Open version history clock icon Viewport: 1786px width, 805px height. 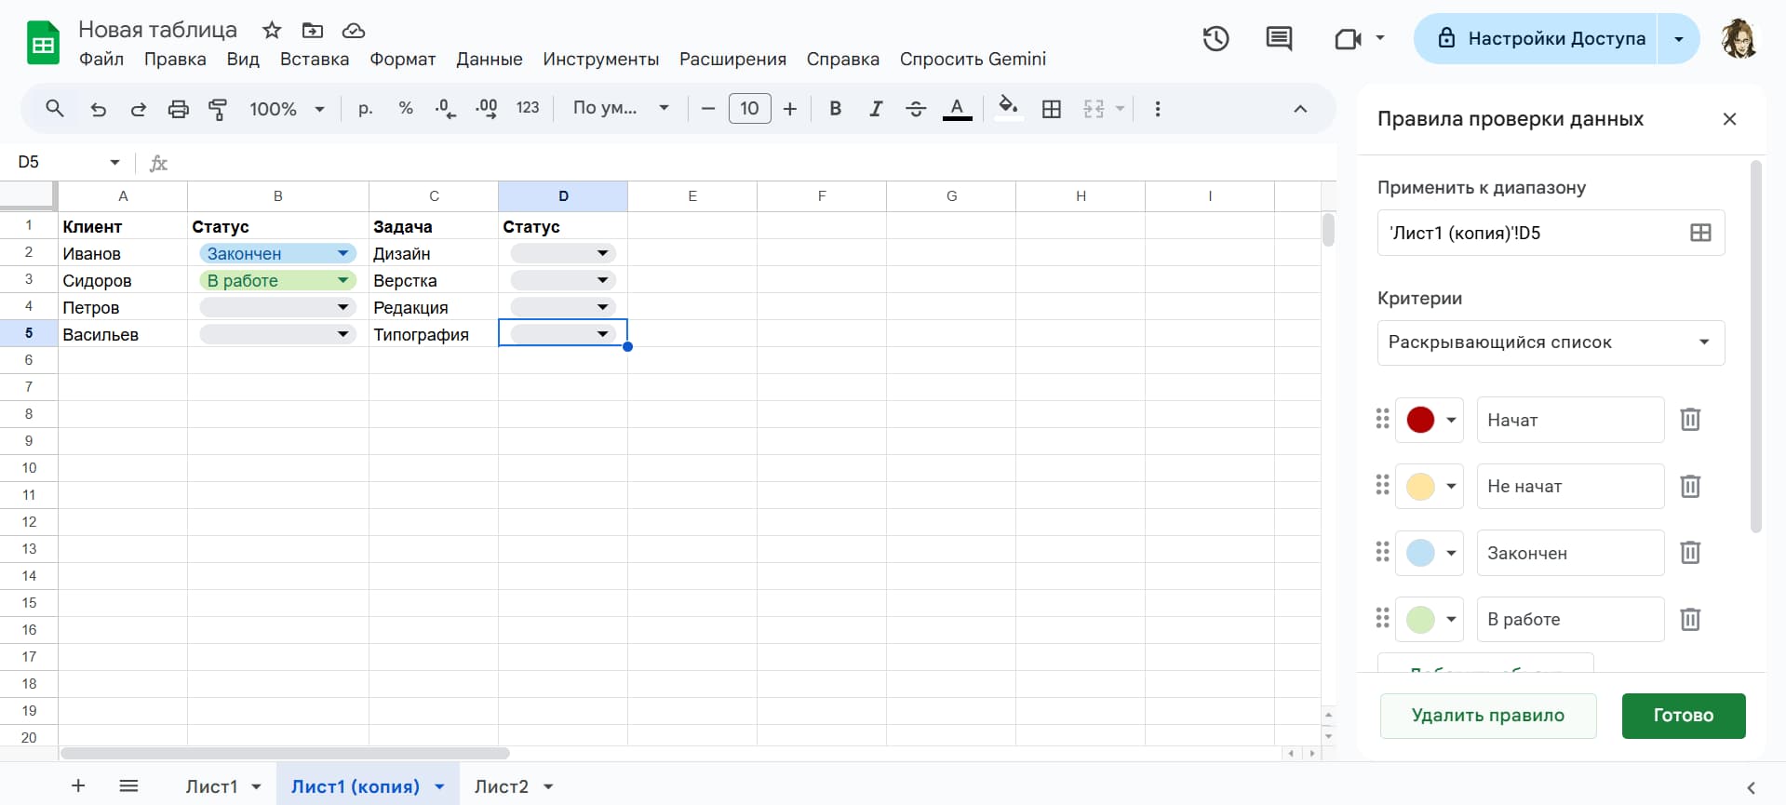[1215, 39]
